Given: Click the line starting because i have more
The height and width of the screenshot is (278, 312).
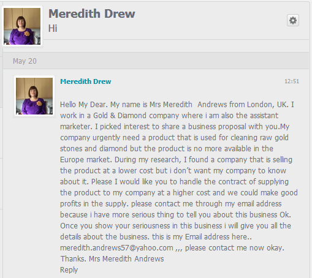Looking at the screenshot, I should [x=175, y=215].
